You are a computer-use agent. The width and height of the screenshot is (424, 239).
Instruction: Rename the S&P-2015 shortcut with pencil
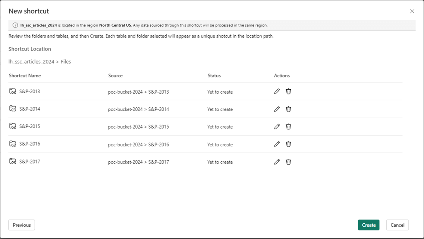pos(277,126)
